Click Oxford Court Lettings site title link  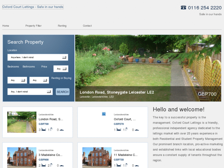33,7
